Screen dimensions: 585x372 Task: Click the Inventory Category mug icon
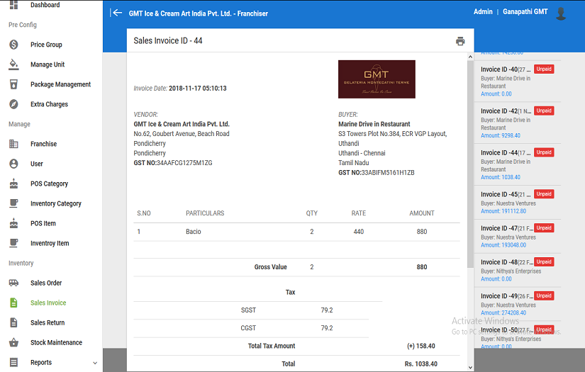(13, 203)
